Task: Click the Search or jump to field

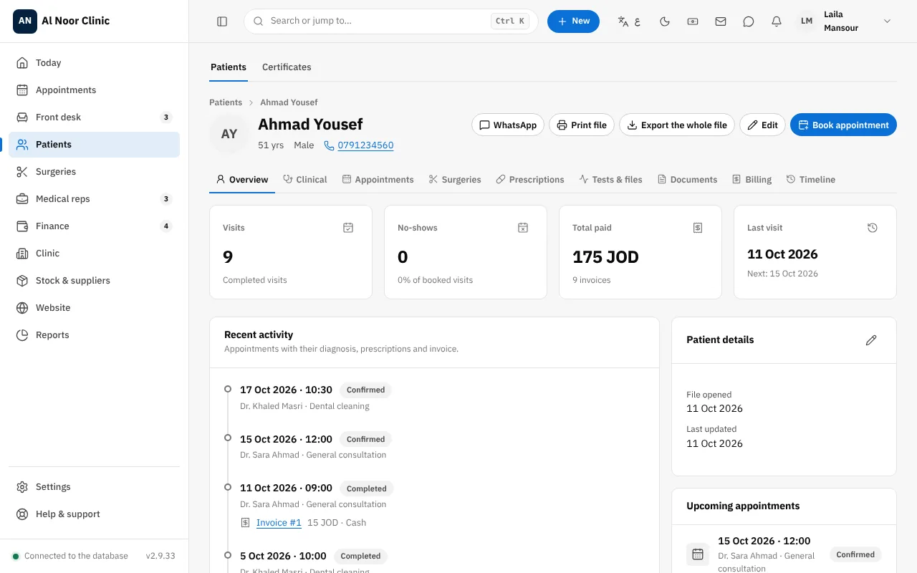Action: click(x=391, y=21)
